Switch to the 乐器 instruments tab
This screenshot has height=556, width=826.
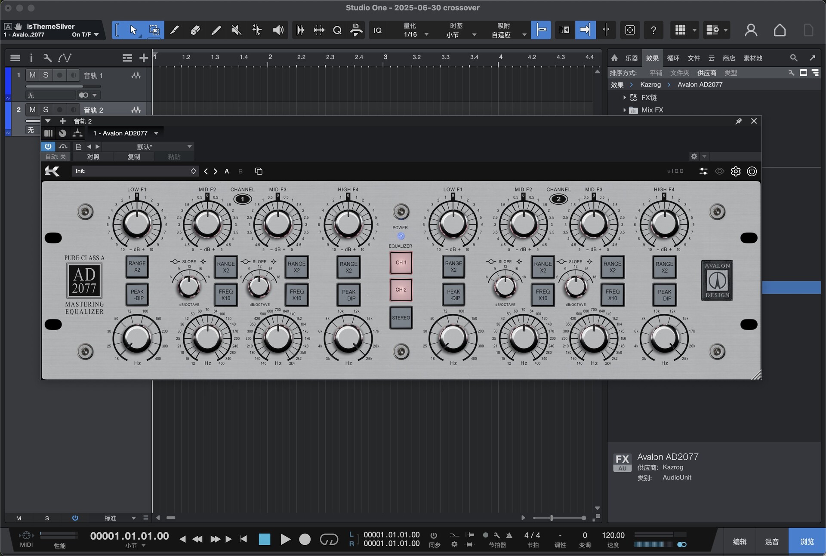[632, 58]
